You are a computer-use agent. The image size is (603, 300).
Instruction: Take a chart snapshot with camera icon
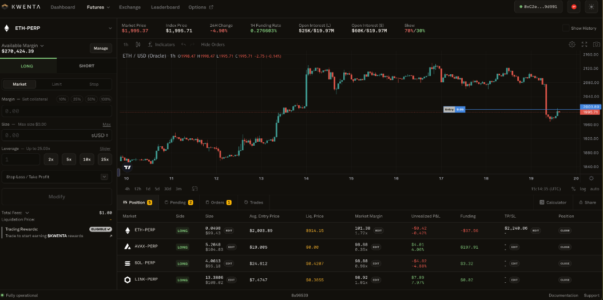point(596,44)
